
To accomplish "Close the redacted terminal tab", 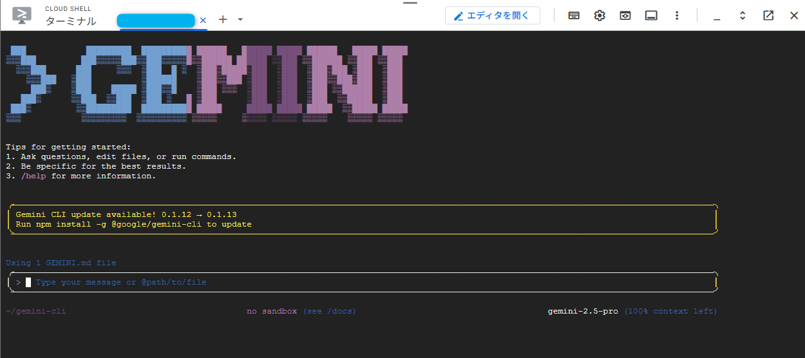I will click(x=204, y=20).
